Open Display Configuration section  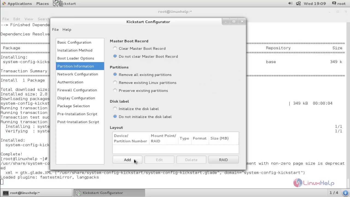[80, 98]
